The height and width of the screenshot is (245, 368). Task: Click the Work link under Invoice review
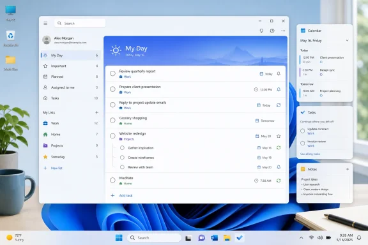click(x=310, y=146)
